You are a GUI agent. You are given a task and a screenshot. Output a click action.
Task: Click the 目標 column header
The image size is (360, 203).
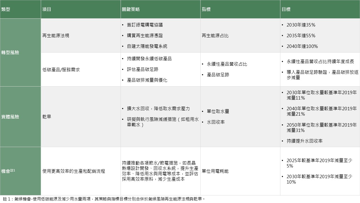pos(286,9)
